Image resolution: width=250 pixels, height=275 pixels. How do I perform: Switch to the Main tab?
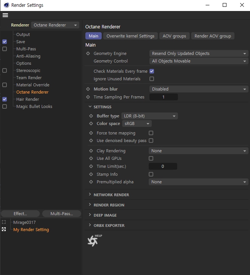tap(93, 36)
